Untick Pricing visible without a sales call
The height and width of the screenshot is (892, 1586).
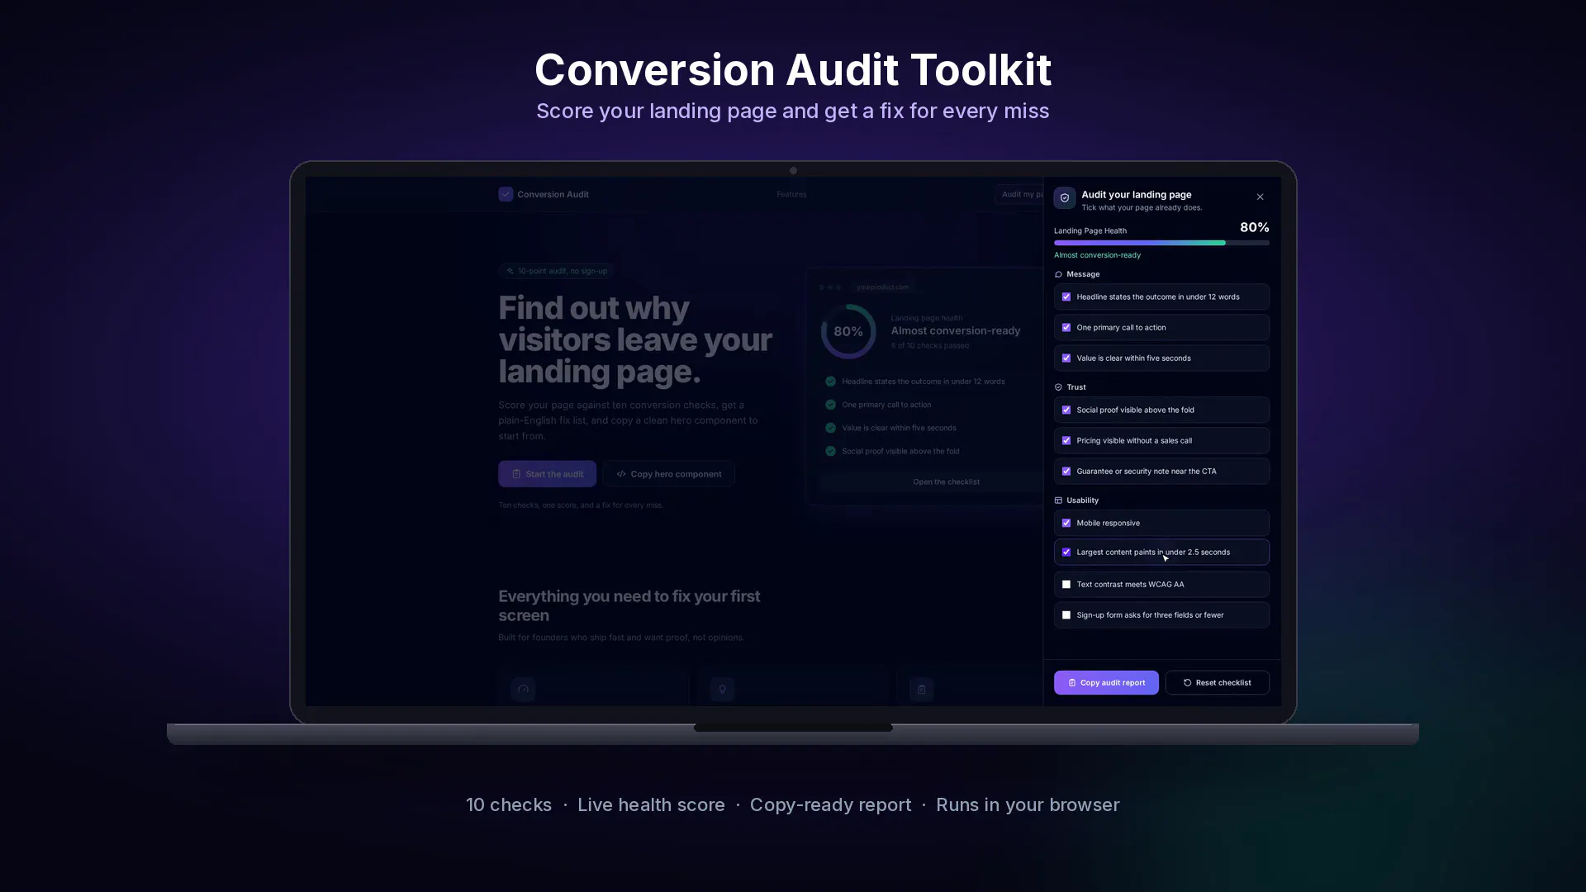[x=1066, y=441]
